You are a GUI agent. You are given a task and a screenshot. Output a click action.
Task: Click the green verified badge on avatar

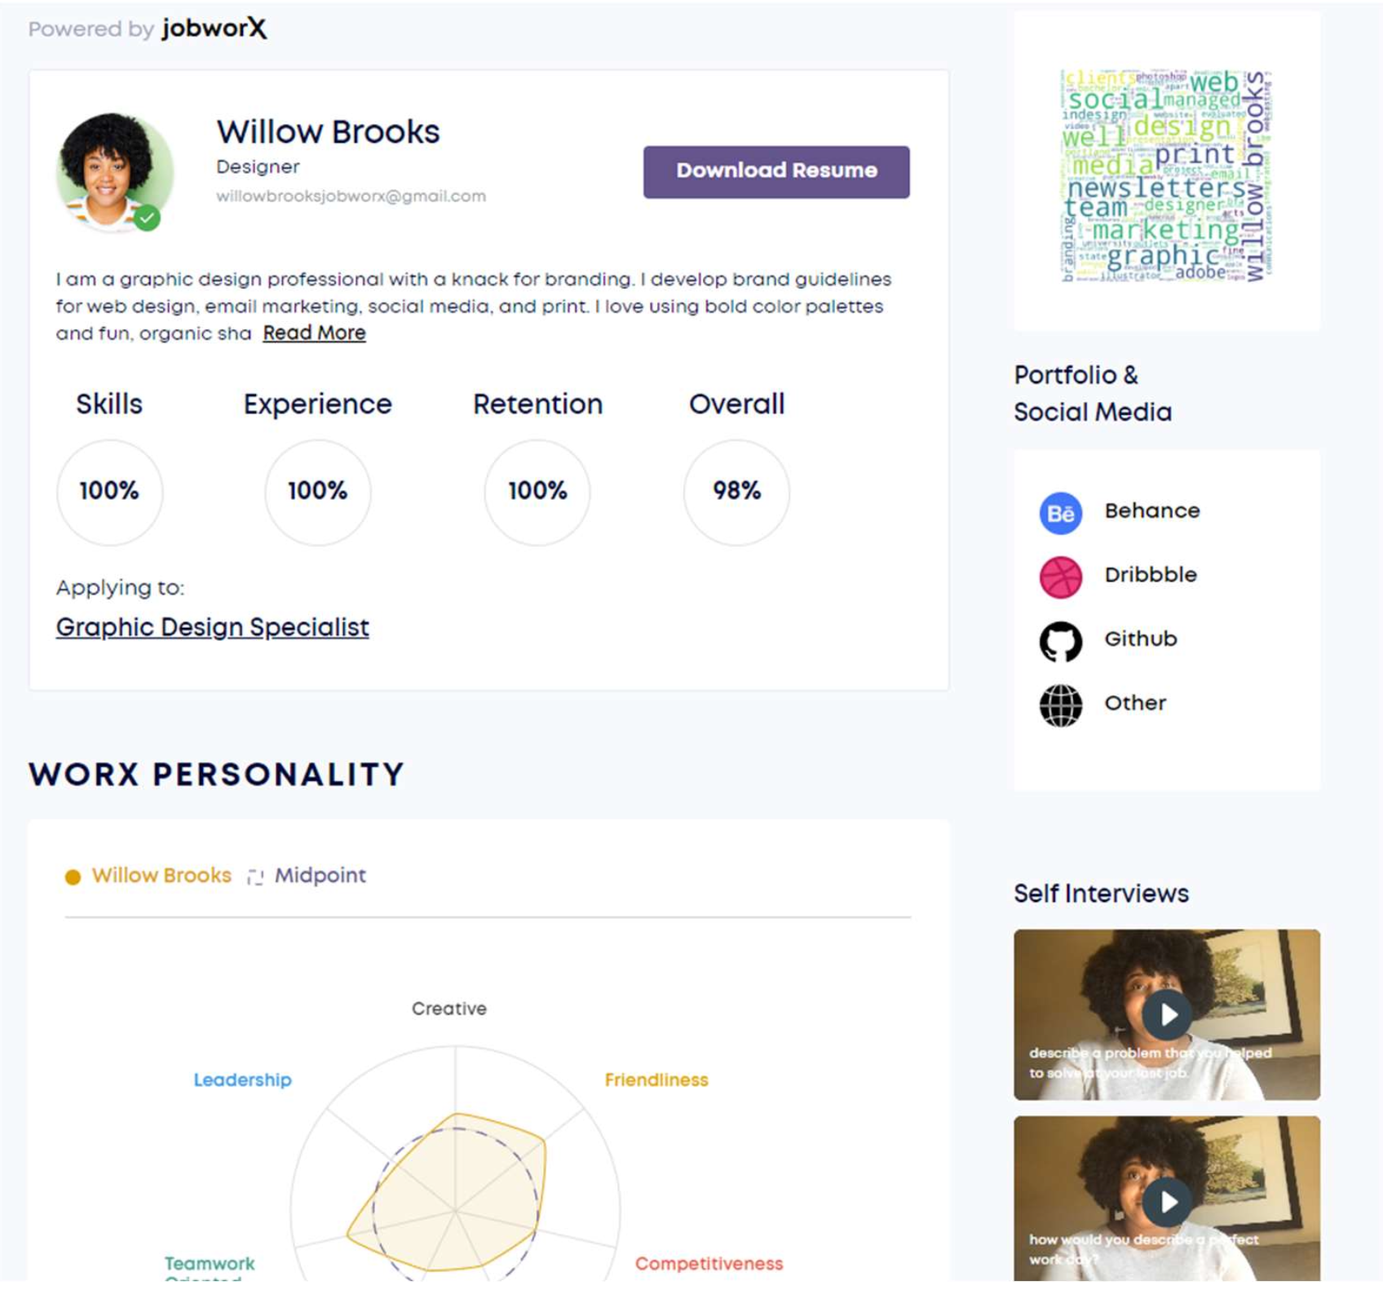(147, 218)
